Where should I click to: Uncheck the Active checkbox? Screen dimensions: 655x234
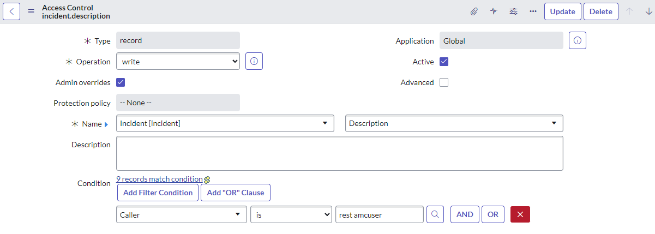(444, 62)
